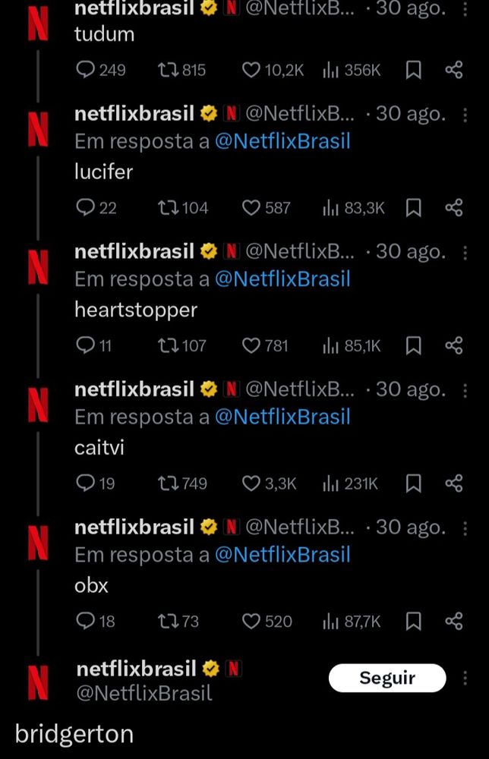Screen dimensions: 489x759
Task: Retweet the "obx" tweet
Action: coord(178,621)
